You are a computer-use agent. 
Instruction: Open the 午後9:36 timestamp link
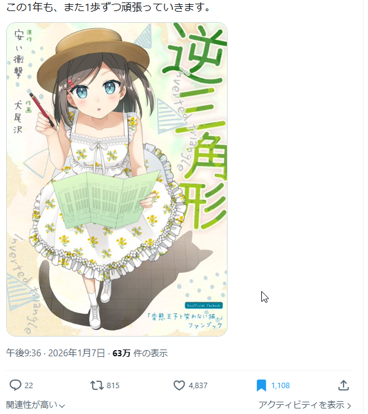[24, 353]
